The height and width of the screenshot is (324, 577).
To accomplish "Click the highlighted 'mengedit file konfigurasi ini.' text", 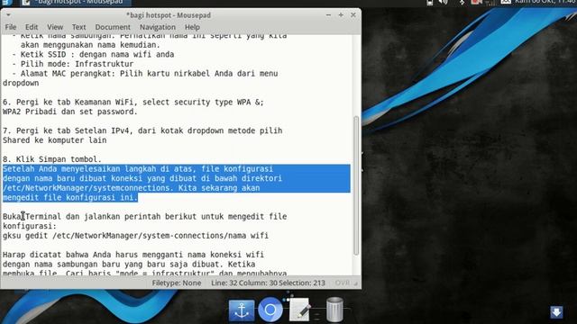I will point(70,197).
